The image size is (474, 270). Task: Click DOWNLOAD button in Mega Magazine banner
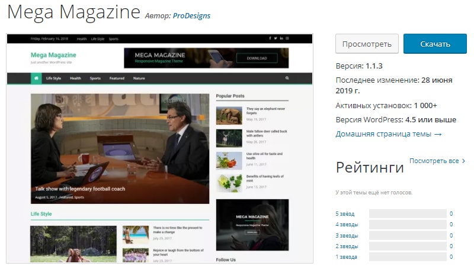[x=257, y=58]
